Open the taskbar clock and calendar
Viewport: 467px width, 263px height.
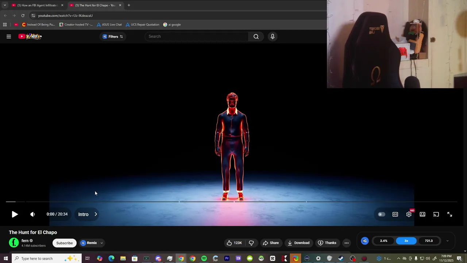[446, 259]
